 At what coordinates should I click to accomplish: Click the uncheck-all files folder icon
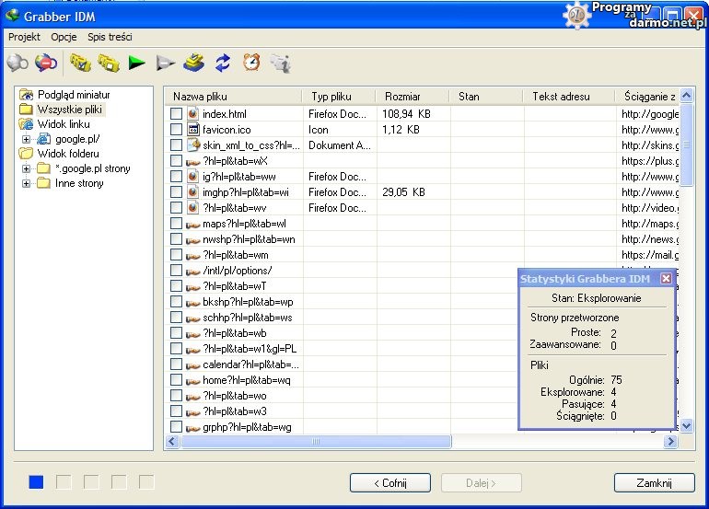(109, 63)
